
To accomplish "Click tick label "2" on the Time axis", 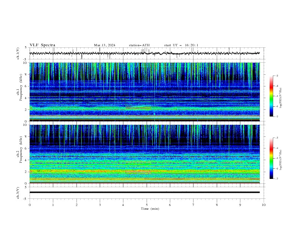I will point(76,205).
